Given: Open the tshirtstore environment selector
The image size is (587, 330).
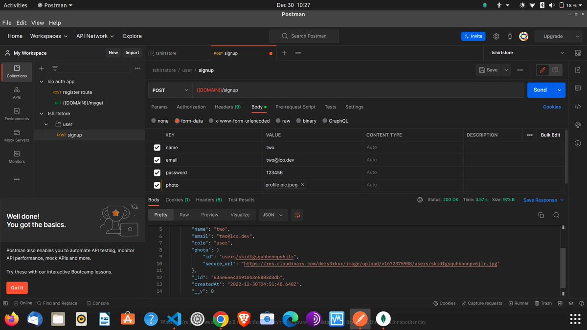Looking at the screenshot, I should (527, 53).
